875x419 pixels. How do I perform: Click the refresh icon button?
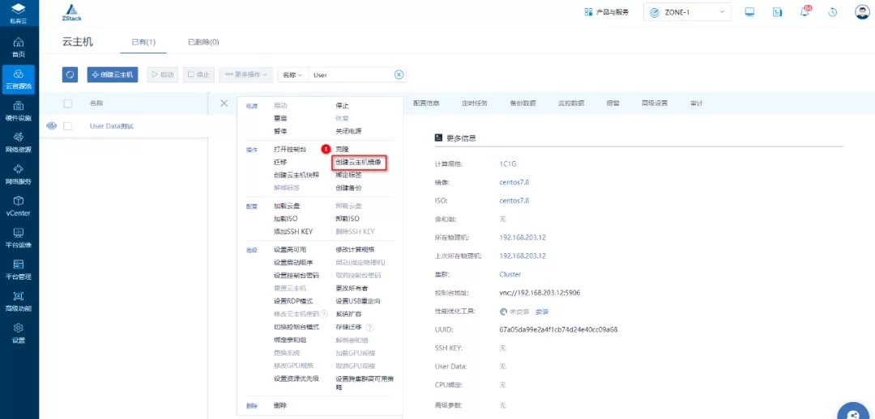[x=70, y=74]
